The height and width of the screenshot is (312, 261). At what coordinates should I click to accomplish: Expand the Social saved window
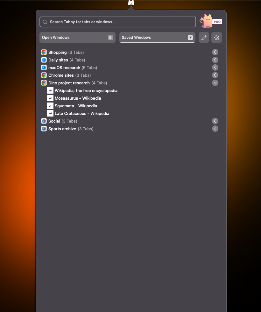(x=215, y=121)
